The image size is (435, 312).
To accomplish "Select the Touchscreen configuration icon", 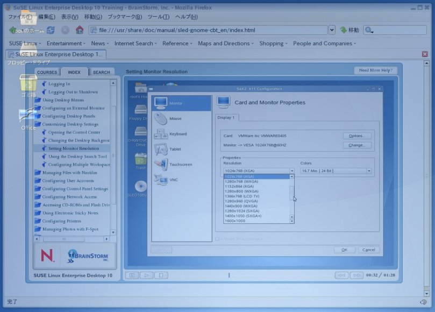I will point(161,165).
